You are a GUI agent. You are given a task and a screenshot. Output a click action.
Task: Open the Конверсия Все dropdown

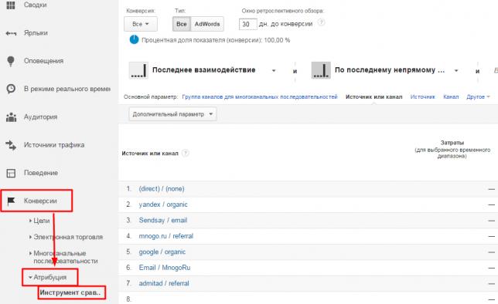pyautogui.click(x=141, y=24)
